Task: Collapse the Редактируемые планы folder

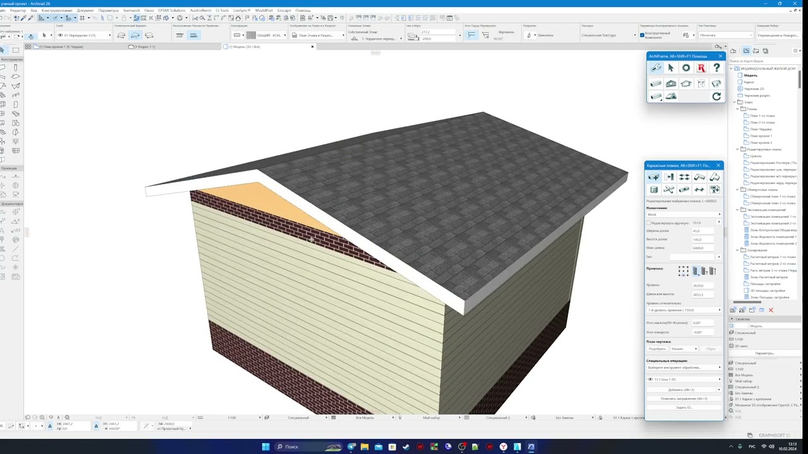Action: [x=737, y=149]
